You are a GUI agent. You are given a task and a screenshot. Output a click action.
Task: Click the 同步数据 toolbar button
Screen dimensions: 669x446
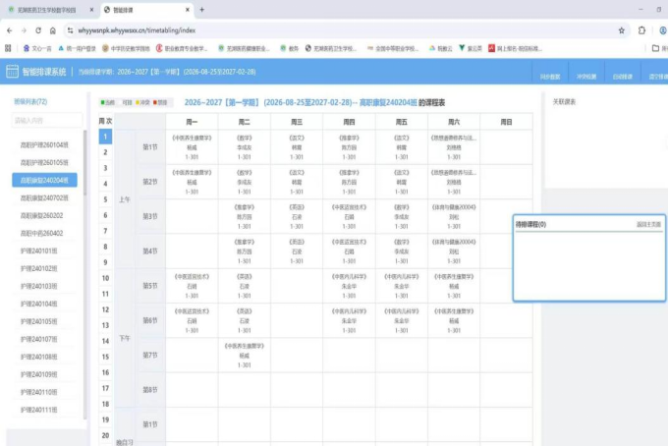[x=549, y=77]
